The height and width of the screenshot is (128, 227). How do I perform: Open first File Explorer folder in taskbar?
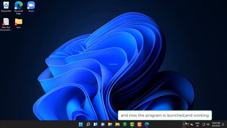click(110, 124)
